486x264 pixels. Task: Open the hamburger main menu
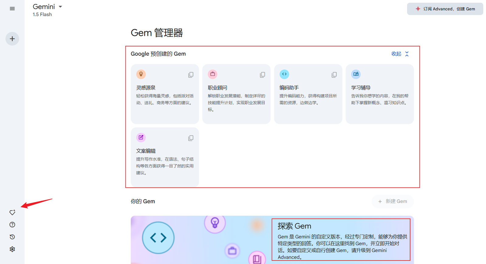[12, 8]
